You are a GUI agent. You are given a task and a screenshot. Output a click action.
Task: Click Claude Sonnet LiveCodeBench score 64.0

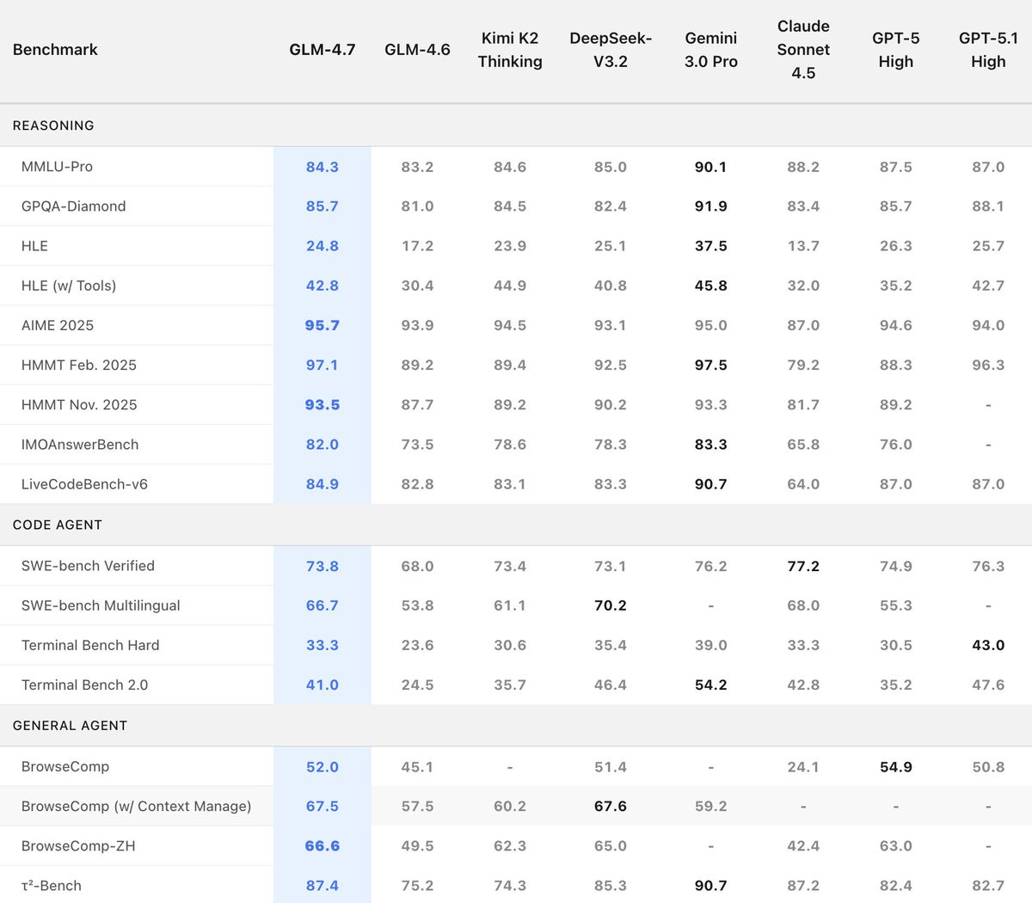[803, 484]
